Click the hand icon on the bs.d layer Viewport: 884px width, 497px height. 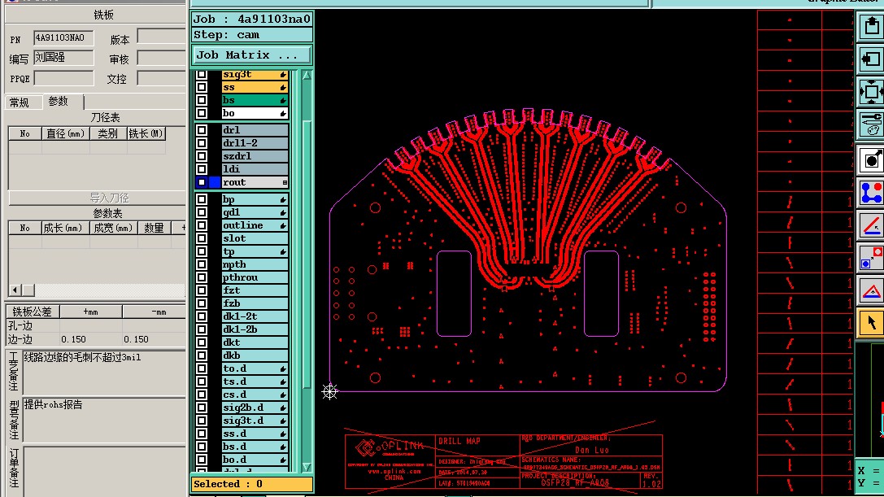[283, 447]
